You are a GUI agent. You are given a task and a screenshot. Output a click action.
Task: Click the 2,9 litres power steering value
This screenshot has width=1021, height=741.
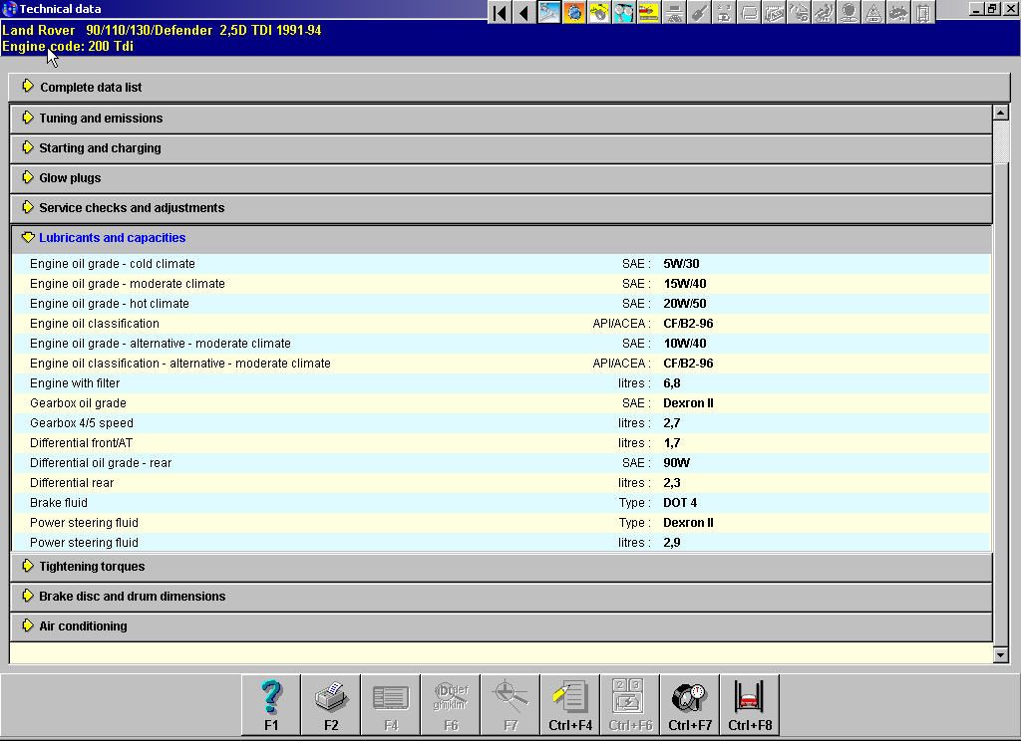pyautogui.click(x=672, y=543)
